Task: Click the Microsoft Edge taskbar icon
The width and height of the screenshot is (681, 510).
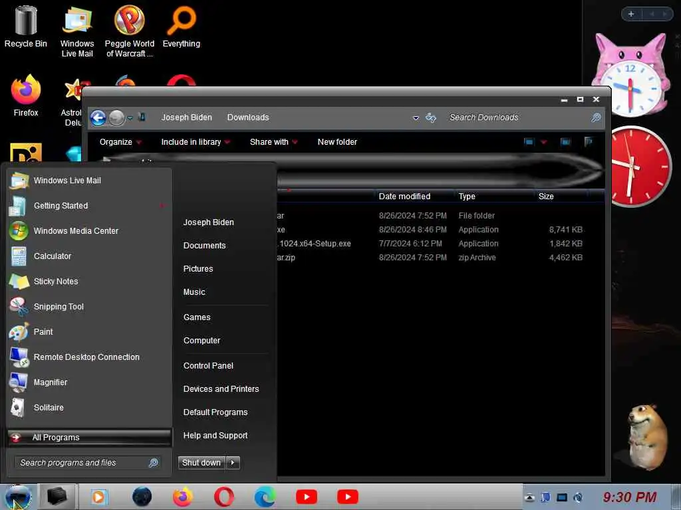Action: (x=265, y=497)
